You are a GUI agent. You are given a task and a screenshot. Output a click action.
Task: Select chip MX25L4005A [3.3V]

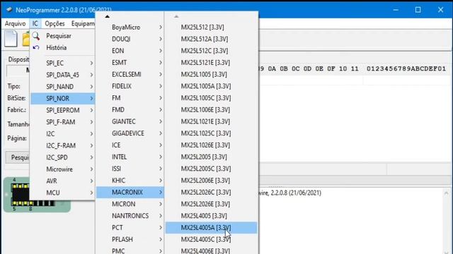tap(211, 228)
